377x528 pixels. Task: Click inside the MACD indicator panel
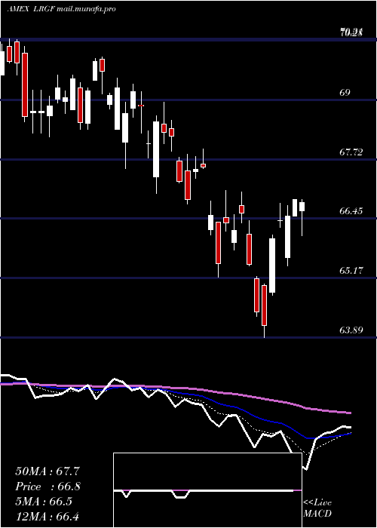[x=207, y=490]
